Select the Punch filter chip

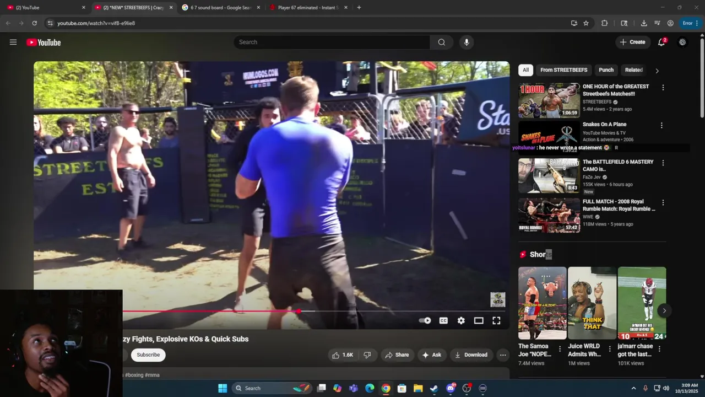point(606,70)
